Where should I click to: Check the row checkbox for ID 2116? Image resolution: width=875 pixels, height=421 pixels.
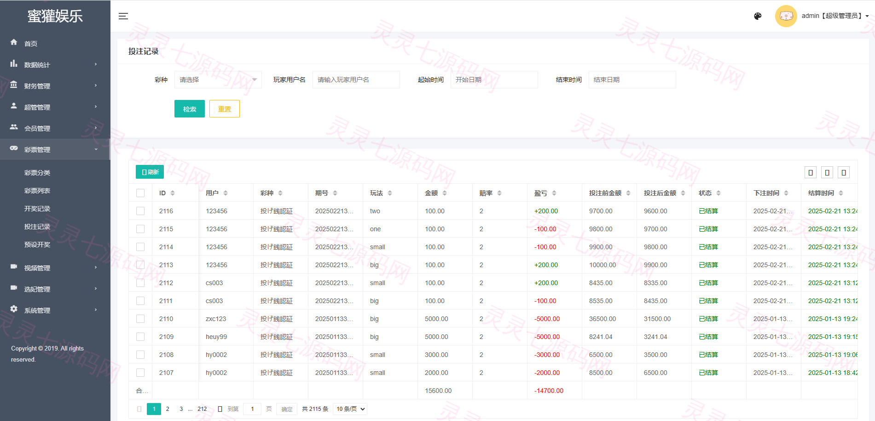click(x=140, y=211)
